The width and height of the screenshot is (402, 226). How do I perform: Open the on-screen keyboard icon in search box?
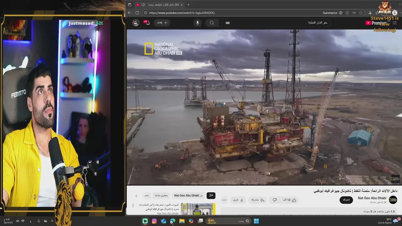(228, 23)
